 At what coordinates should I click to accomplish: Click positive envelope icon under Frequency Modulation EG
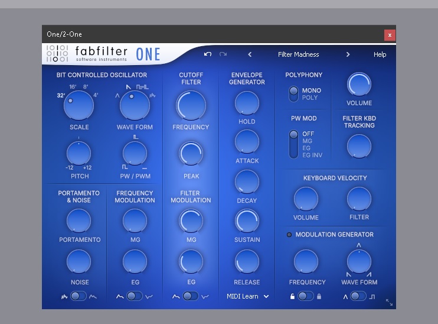click(x=120, y=297)
